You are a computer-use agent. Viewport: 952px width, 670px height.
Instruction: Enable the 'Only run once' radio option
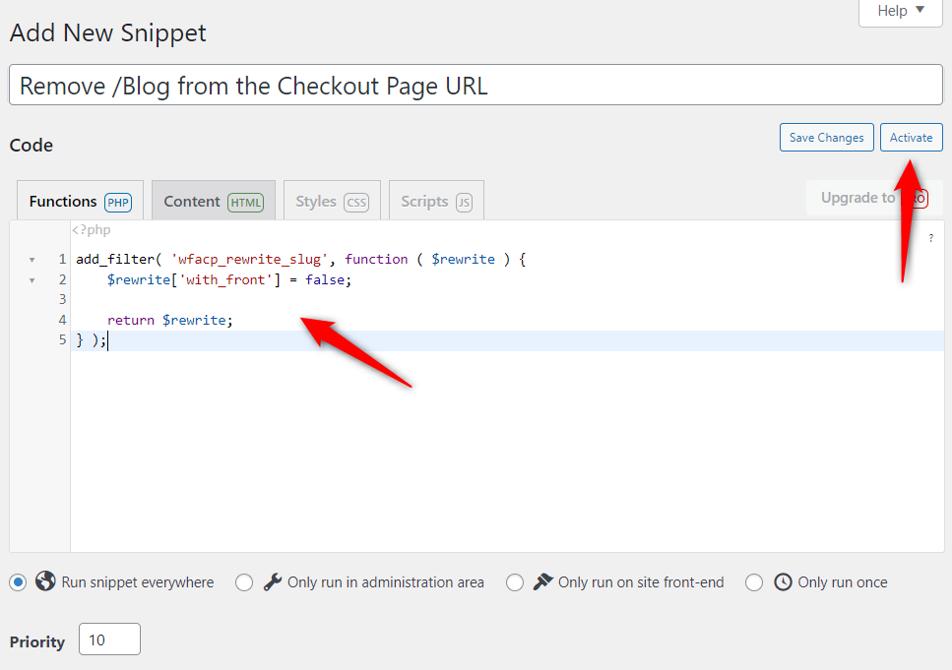754,582
